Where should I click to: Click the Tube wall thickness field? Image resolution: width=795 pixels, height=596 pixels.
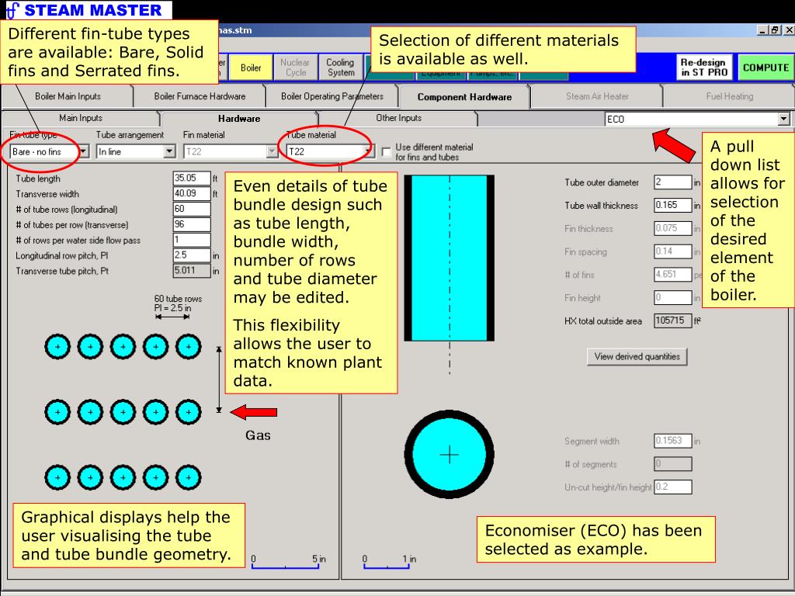pyautogui.click(x=673, y=205)
